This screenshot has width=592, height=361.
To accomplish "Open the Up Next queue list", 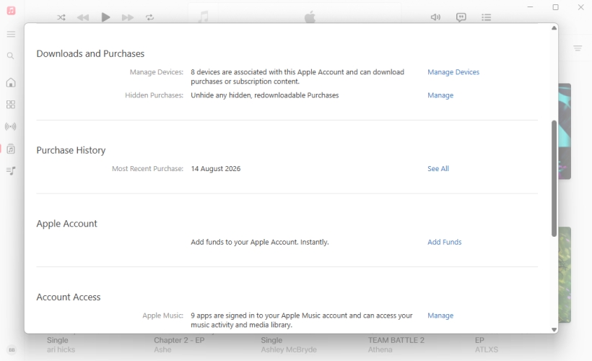I will (x=487, y=17).
